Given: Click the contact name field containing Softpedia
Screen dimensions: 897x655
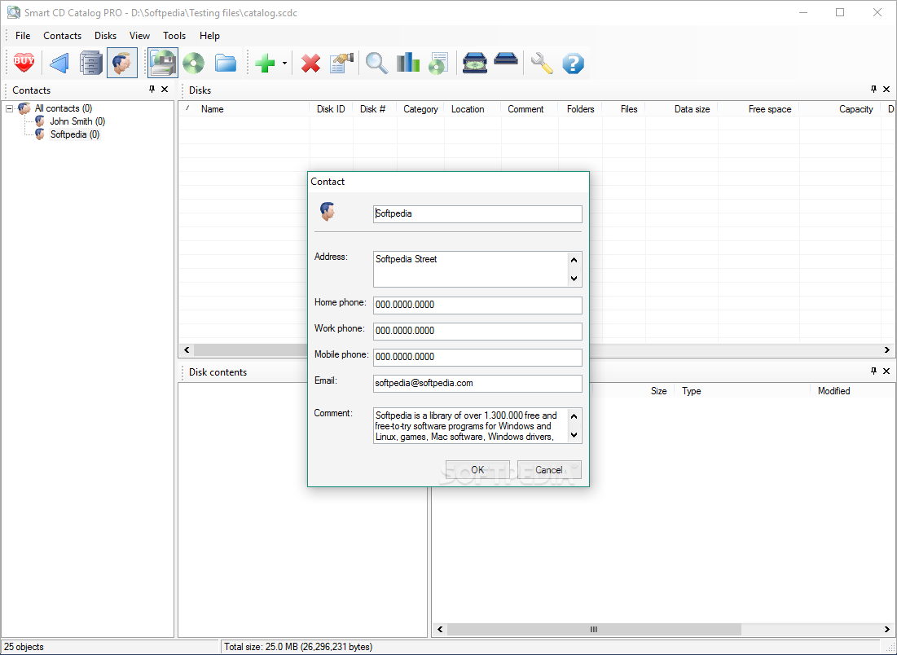Looking at the screenshot, I should 477,214.
